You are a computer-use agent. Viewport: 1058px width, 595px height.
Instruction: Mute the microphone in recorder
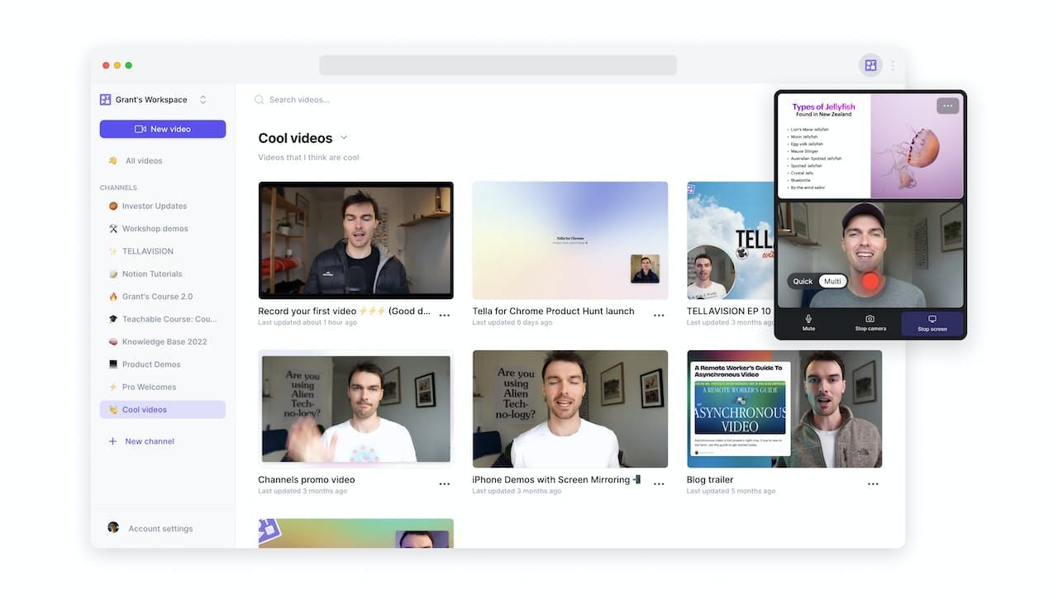tap(808, 323)
